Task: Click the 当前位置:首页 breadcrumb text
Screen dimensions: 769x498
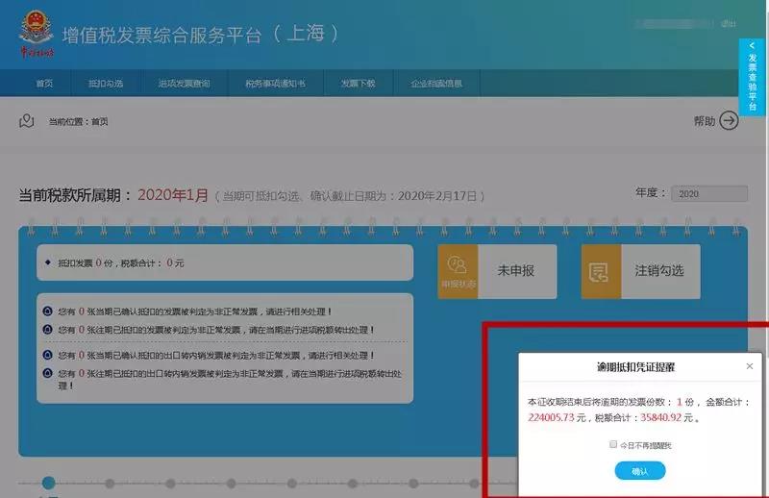Action: [79, 121]
